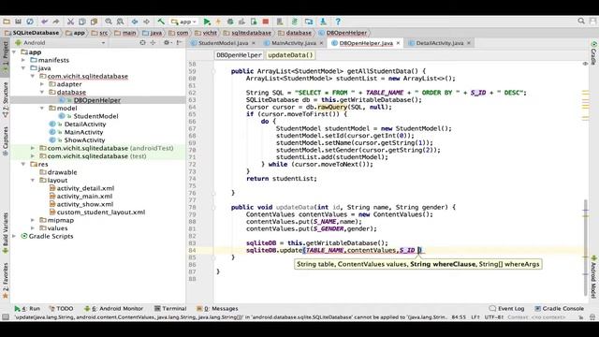Click the Debug app bug icon

(x=230, y=22)
